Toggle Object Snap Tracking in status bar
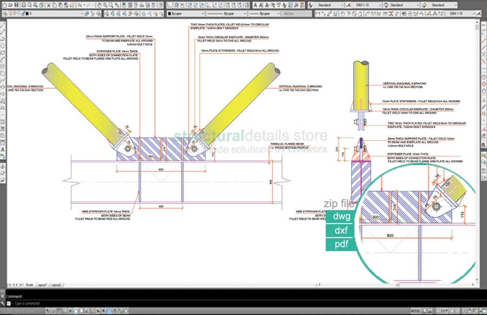 pos(87,311)
